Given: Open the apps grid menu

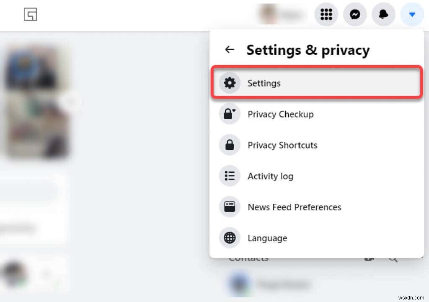Looking at the screenshot, I should [326, 14].
